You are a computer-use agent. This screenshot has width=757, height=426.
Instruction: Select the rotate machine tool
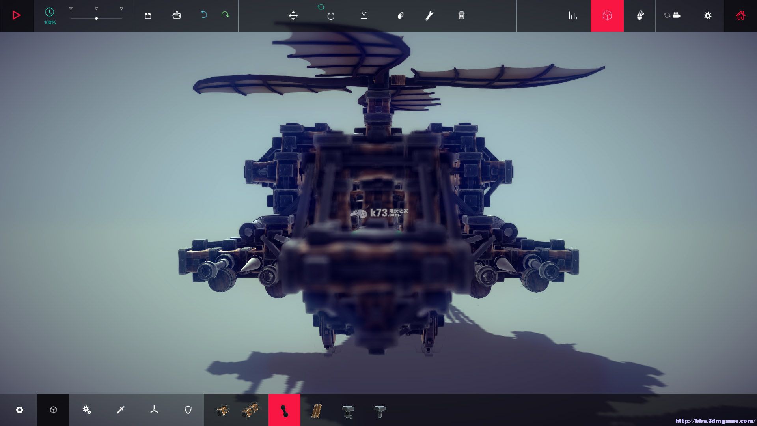point(330,15)
